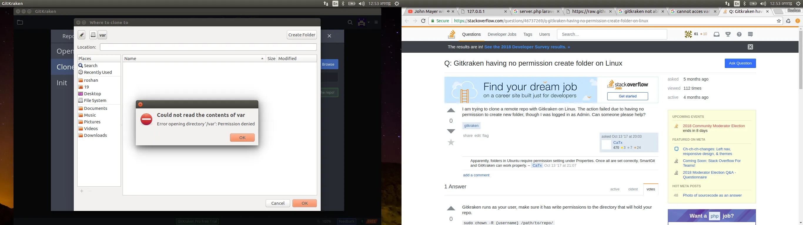Click the volume icon in the GitKraken window's top bar

click(362, 4)
